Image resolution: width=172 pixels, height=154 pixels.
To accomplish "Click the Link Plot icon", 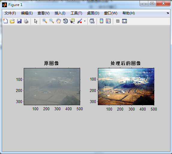I will pos(92,21).
